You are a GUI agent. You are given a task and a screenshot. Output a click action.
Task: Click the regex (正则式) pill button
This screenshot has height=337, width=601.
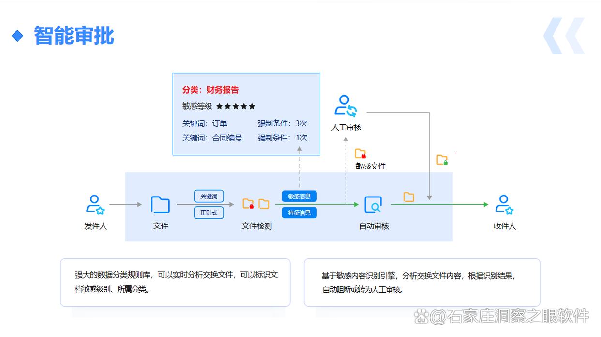[x=209, y=212]
